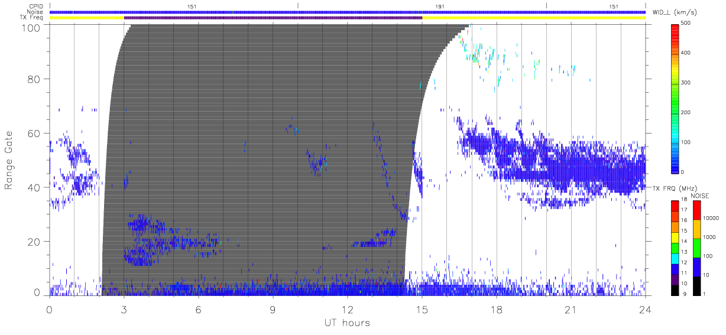The image size is (726, 335).
Task: Click the 300 value on WID colorbar
Action: (686, 82)
